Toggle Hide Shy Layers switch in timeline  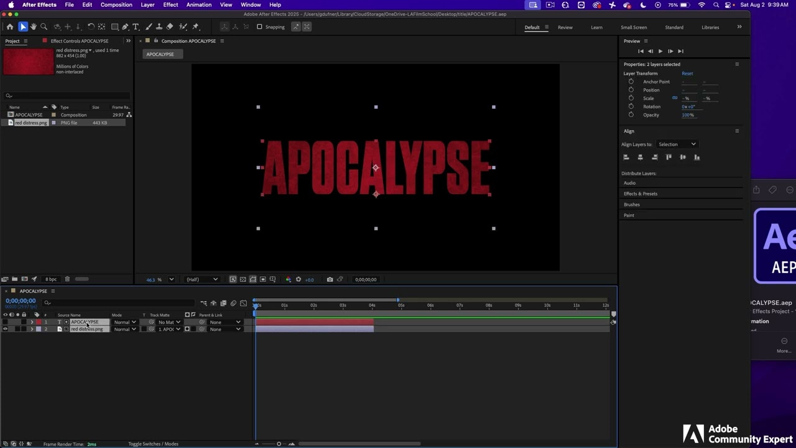tap(213, 303)
